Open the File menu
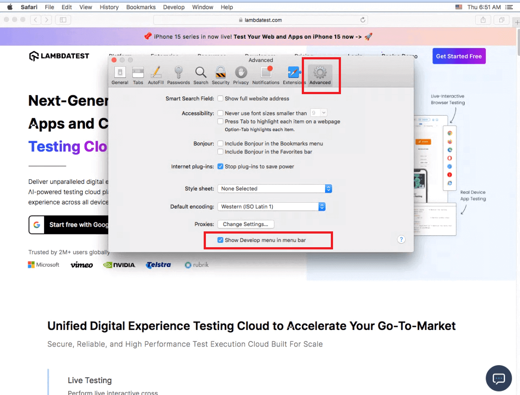The height and width of the screenshot is (395, 520). click(x=49, y=7)
